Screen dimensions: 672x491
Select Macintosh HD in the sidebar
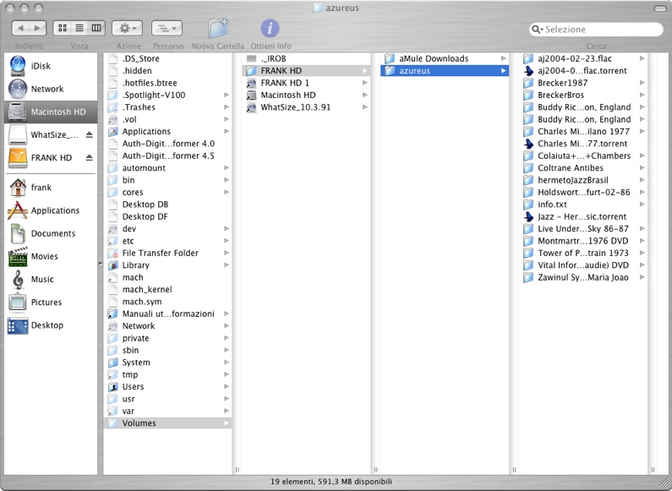tap(51, 112)
